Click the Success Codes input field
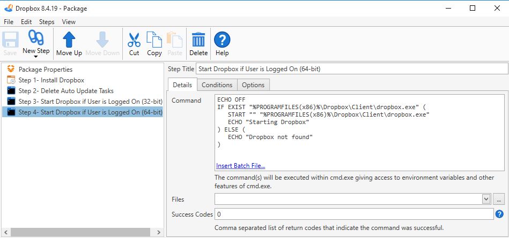This screenshot has width=509, height=238. (x=354, y=214)
